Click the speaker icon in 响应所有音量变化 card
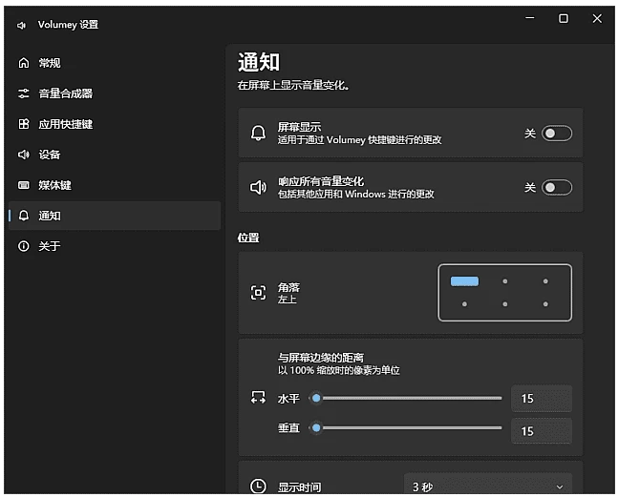This screenshot has width=618, height=497. tap(258, 188)
